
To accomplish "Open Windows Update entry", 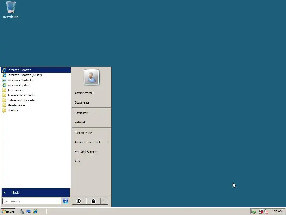I will (36, 85).
